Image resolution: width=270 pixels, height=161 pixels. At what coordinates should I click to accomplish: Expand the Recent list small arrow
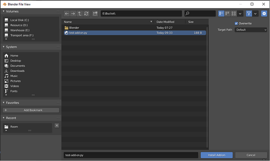[6, 130]
